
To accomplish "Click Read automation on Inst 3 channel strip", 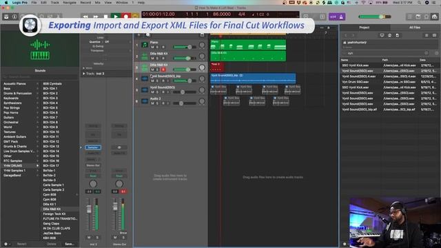I will click(93, 176).
